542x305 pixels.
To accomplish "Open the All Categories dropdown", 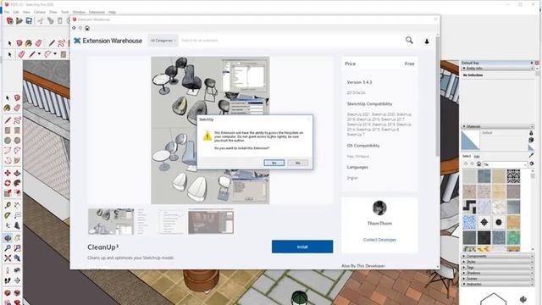I will coord(163,41).
